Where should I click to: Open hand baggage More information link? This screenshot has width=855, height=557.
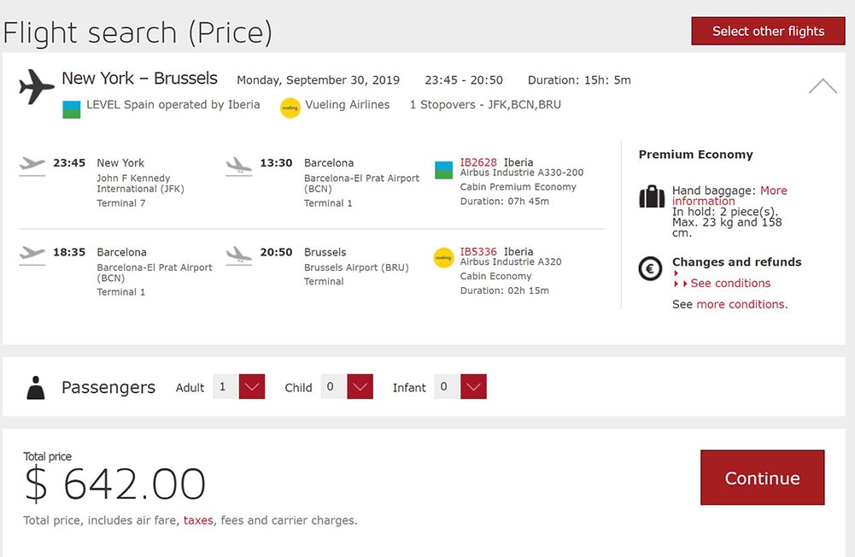(729, 196)
